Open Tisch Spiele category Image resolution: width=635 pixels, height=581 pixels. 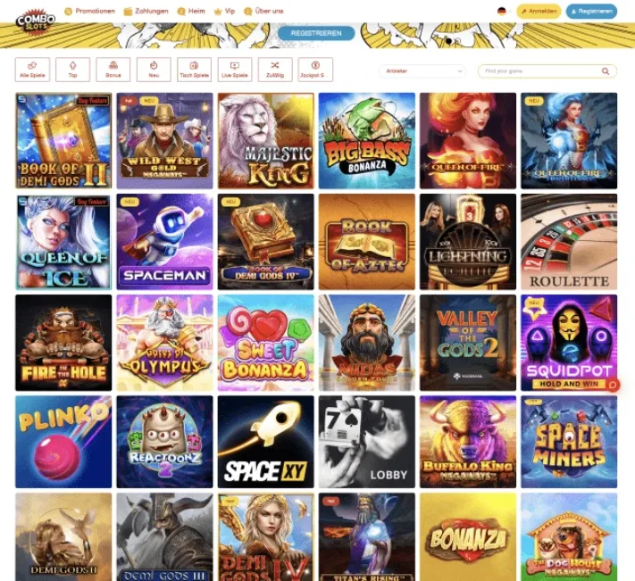(x=194, y=70)
